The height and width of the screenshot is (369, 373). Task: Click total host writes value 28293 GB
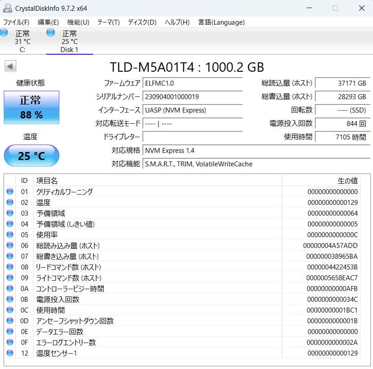pyautogui.click(x=343, y=97)
